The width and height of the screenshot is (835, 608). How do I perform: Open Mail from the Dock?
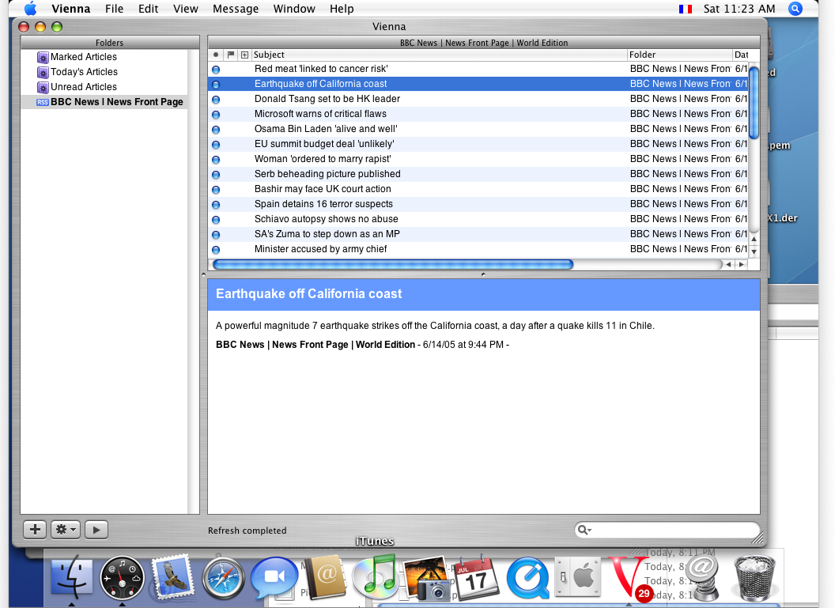[x=172, y=578]
